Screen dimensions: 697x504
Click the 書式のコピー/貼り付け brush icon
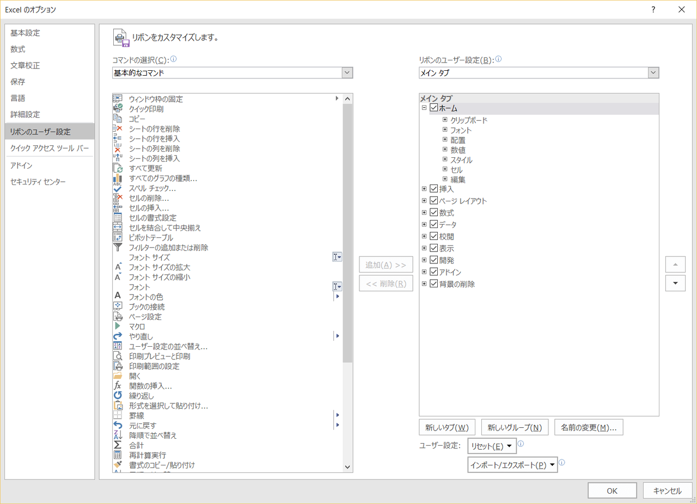point(118,465)
